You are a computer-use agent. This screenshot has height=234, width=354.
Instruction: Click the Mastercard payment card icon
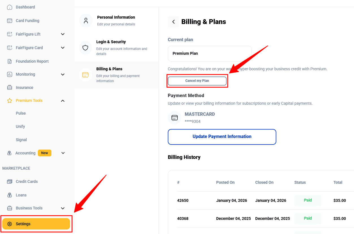(175, 118)
